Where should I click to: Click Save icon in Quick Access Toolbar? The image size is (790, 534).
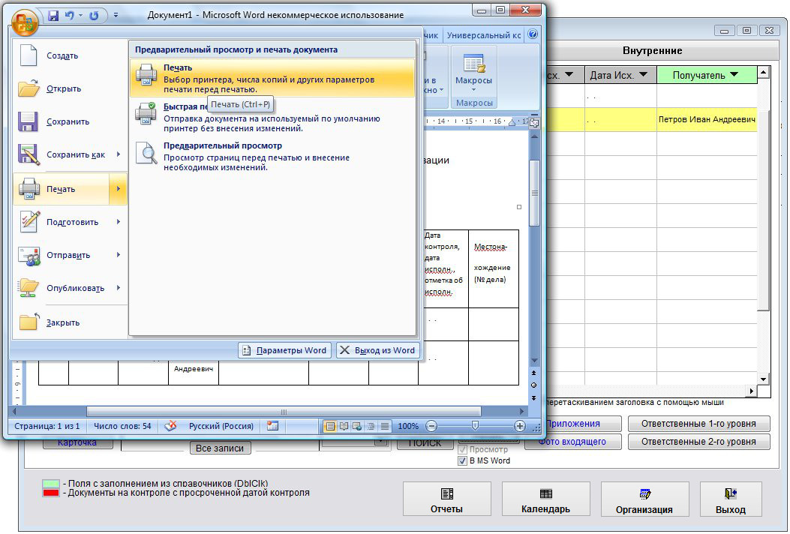point(53,16)
